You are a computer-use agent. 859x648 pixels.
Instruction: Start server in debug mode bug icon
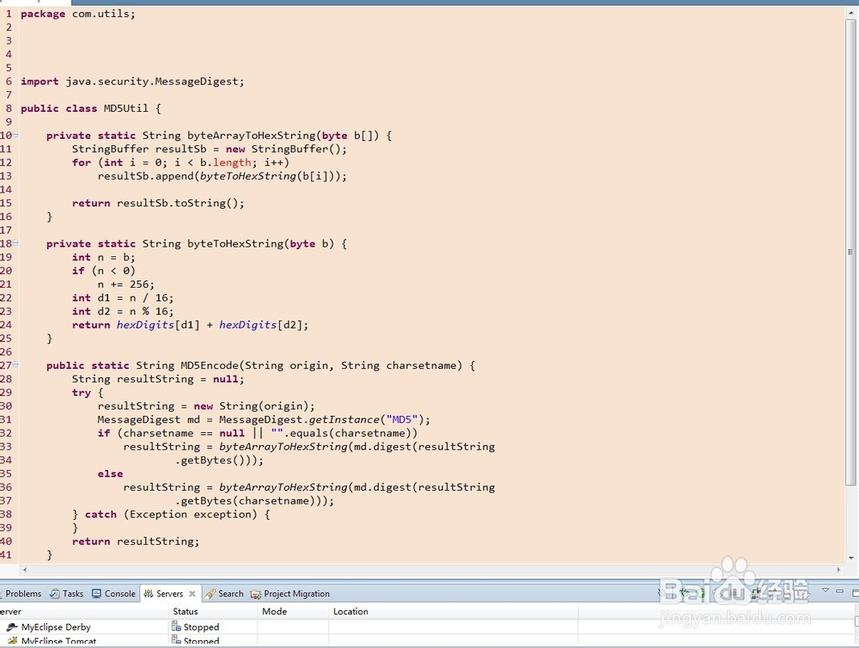coord(685,593)
